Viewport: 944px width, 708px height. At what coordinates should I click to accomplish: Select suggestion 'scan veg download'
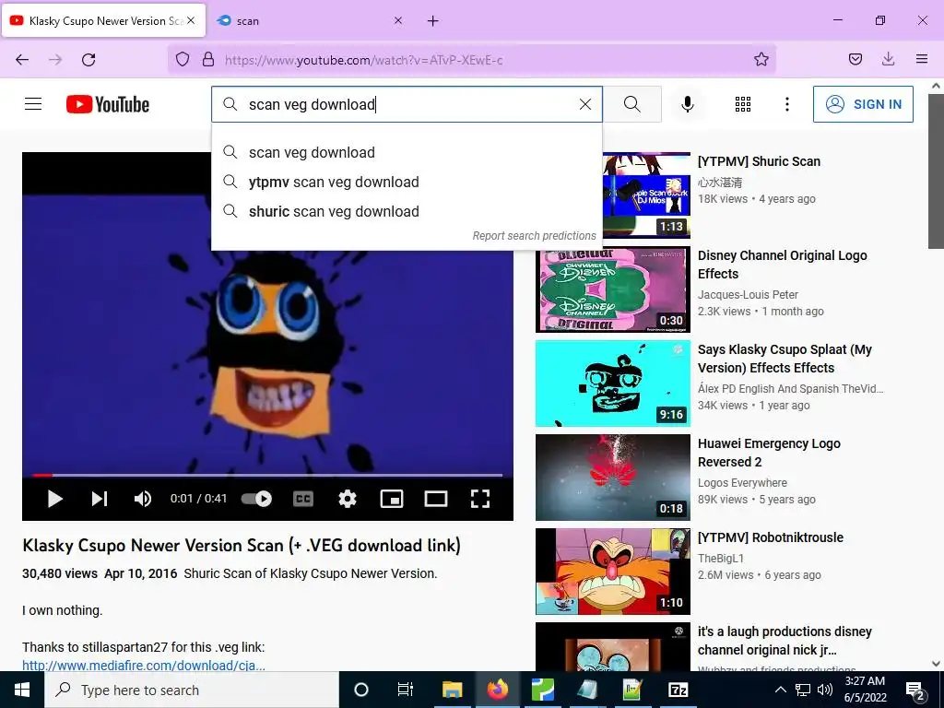click(407, 152)
